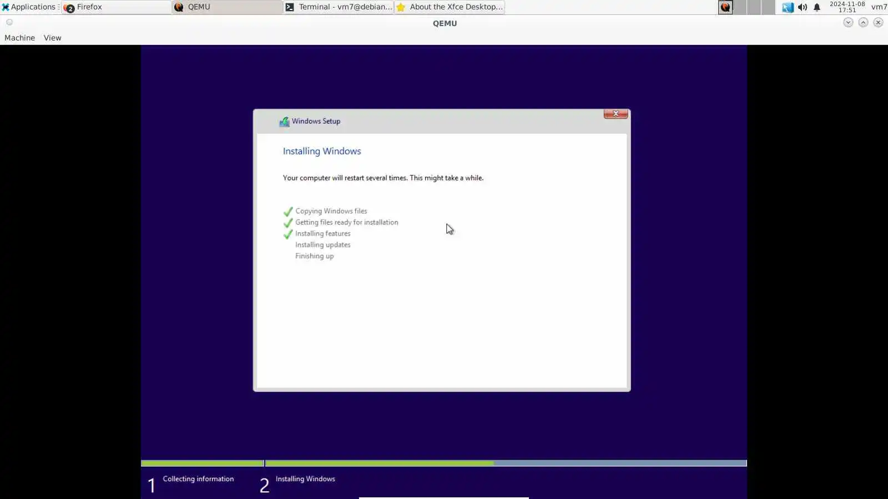
Task: Open the clock showing 2024-11-08 17:51
Action: [x=847, y=7]
